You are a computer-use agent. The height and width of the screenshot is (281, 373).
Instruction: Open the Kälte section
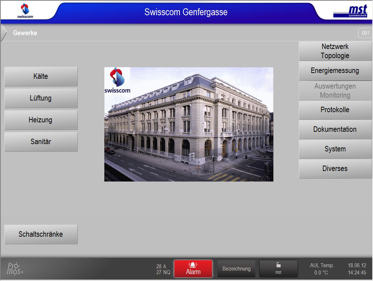coord(41,76)
